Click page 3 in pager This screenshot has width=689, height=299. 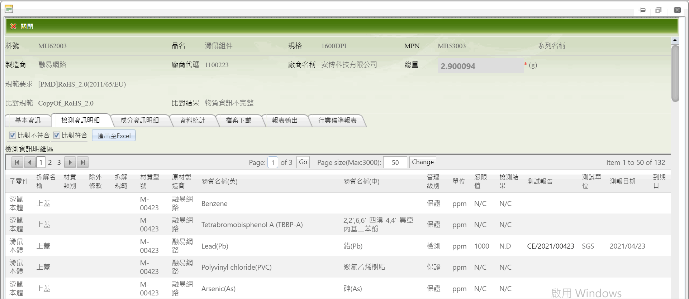click(59, 162)
